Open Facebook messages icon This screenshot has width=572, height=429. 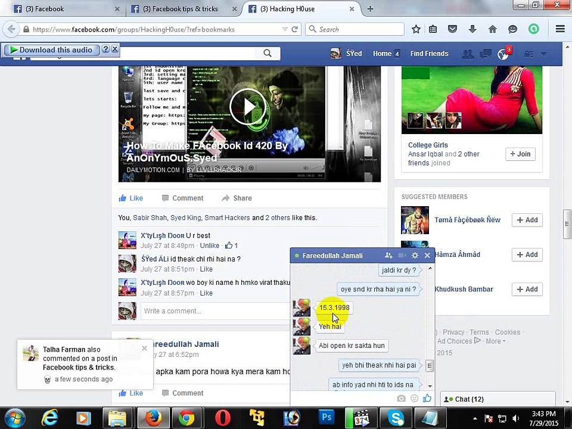(x=486, y=54)
